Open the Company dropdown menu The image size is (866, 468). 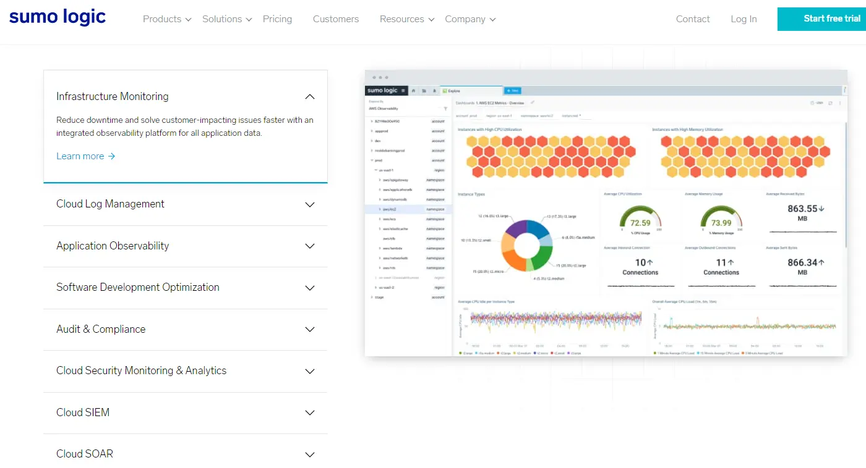coord(470,19)
